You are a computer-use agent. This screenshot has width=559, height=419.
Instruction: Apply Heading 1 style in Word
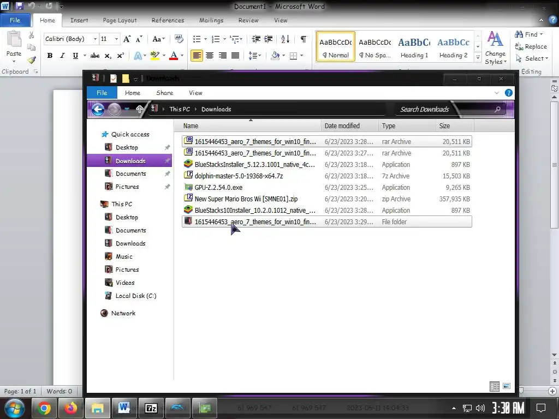tap(414, 47)
